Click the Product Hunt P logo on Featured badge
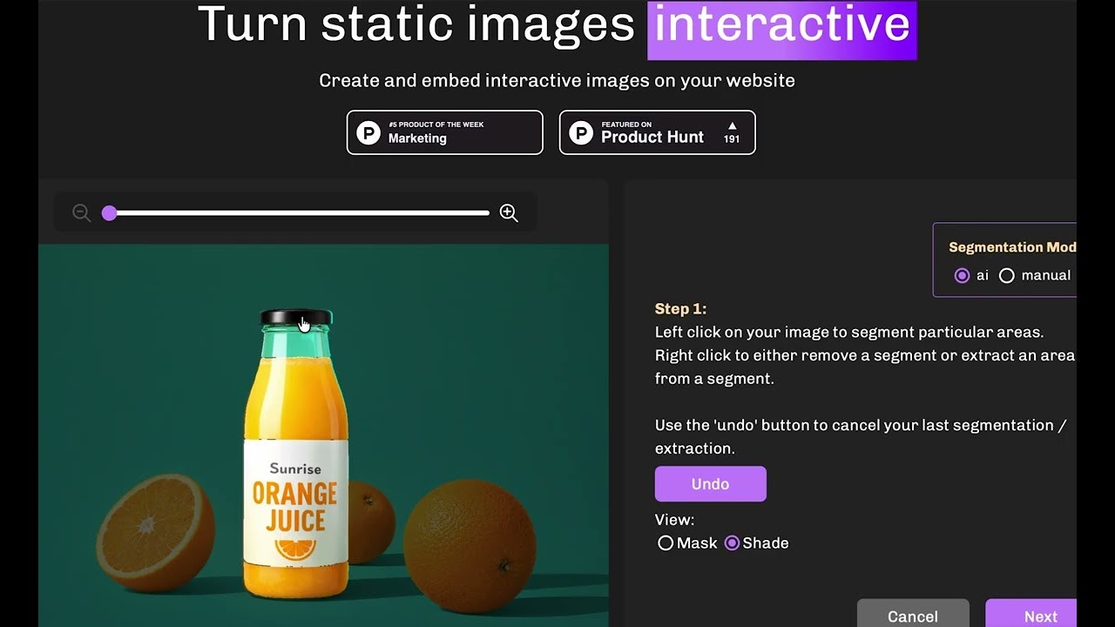Screen dimensions: 1115x627 (x=580, y=132)
